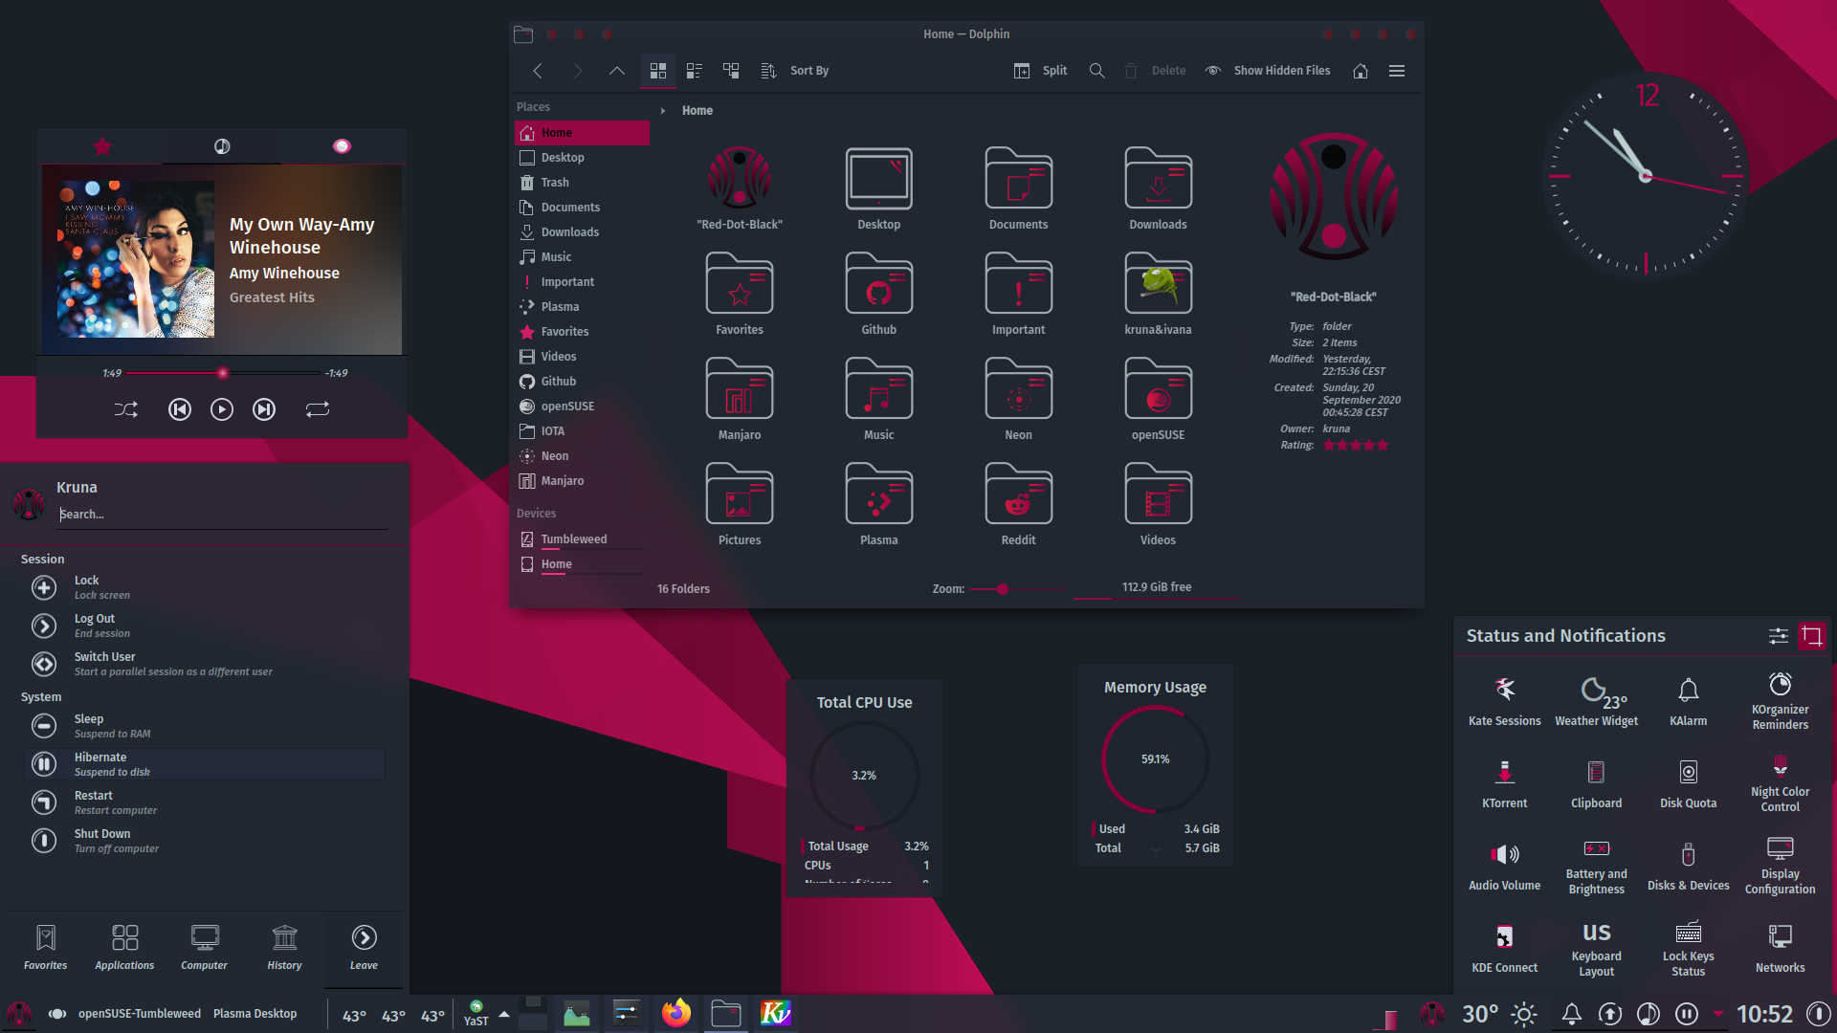Viewport: 1837px width, 1033px height.
Task: Select Desktop in Places sidebar
Action: click(582, 158)
